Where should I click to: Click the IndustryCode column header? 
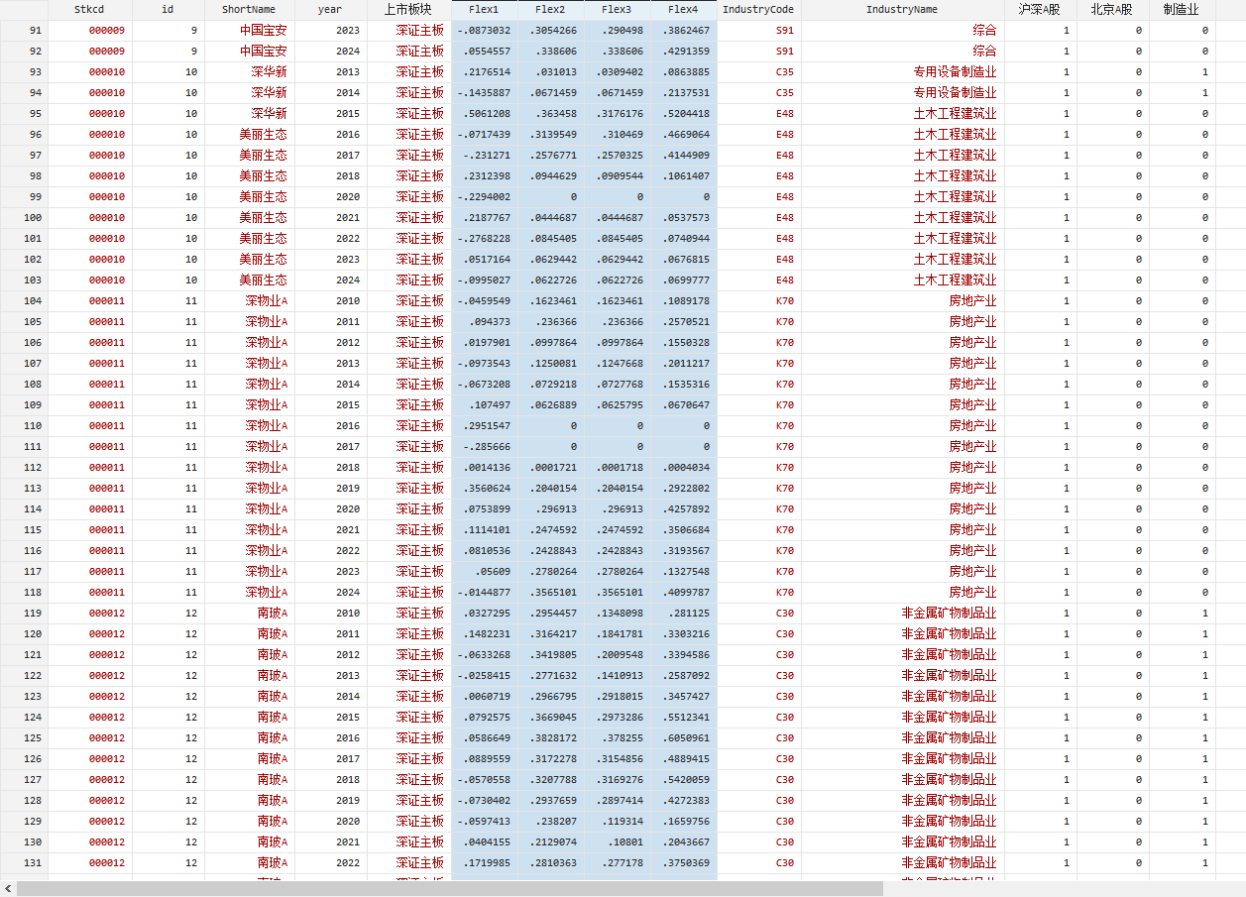pyautogui.click(x=758, y=9)
